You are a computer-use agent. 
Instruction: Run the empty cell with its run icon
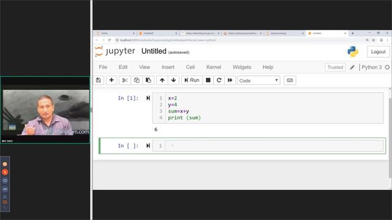tap(148, 145)
